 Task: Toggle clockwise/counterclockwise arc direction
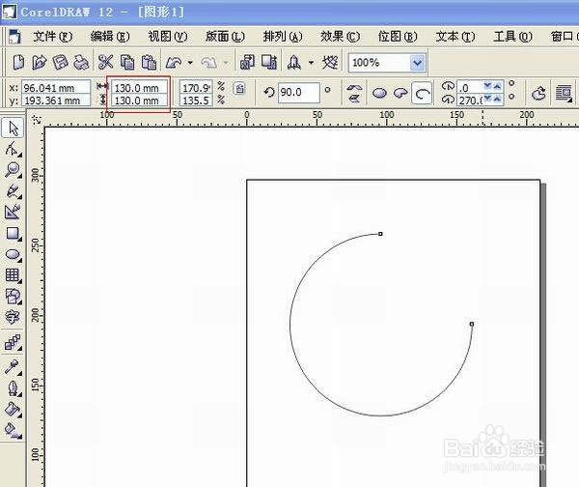538,93
